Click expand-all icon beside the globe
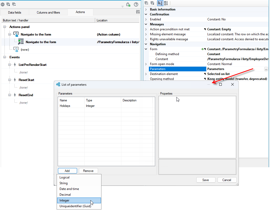The width and height of the screenshot is (270, 214). 8,4
